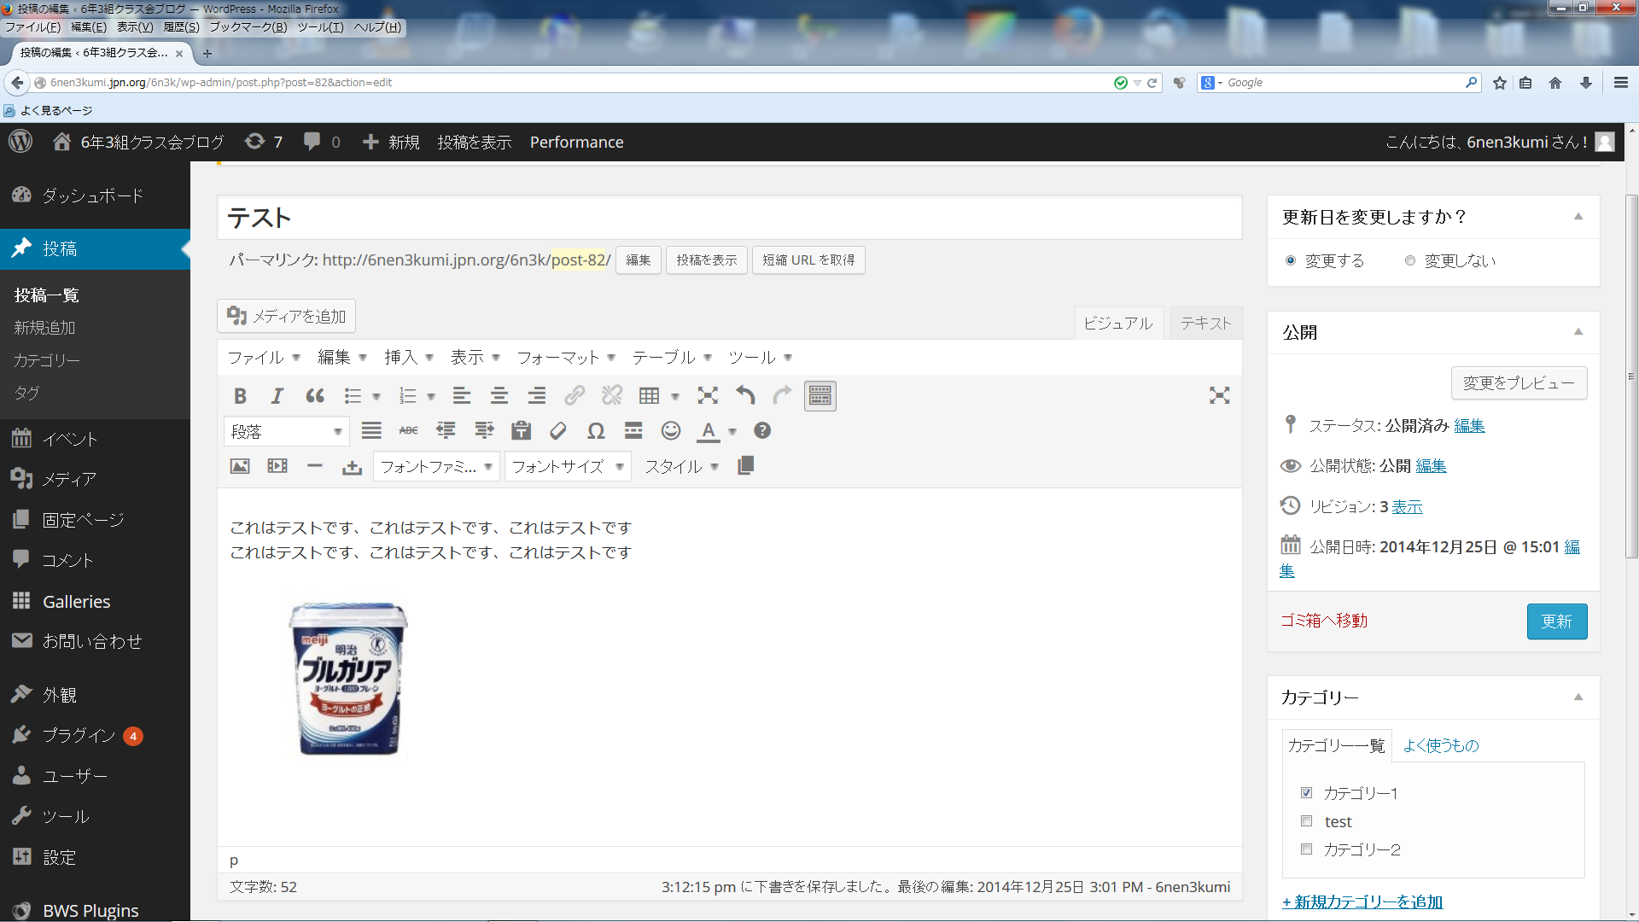The width and height of the screenshot is (1639, 922).
Task: Paste as text clipboard icon
Action: 522,430
